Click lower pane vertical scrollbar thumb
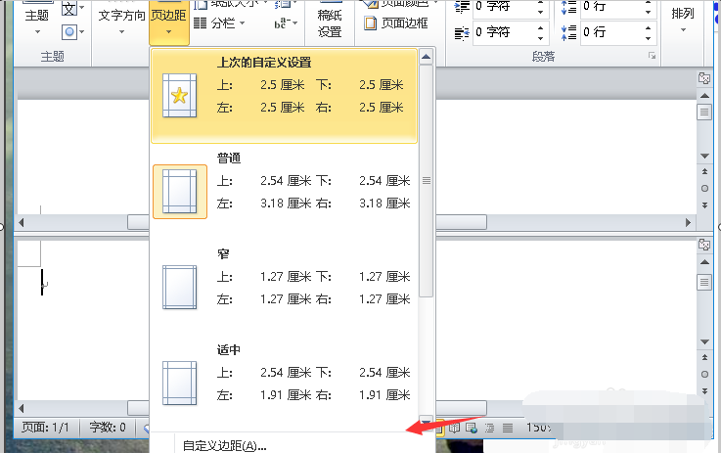The image size is (721, 453). [x=704, y=282]
